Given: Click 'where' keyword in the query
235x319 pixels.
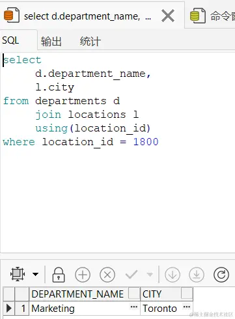Looking at the screenshot, I should 19,142.
